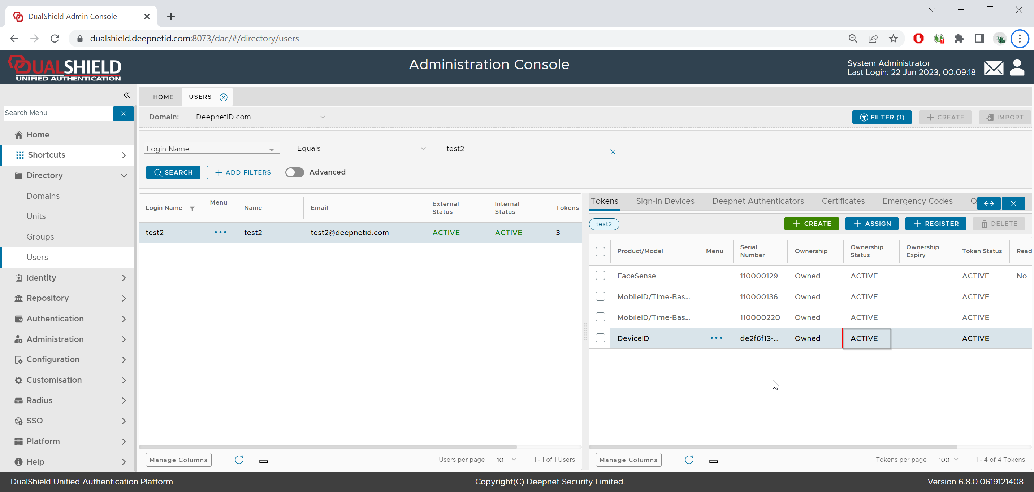1034x492 pixels.
Task: Switch to the HOME tab
Action: (163, 97)
